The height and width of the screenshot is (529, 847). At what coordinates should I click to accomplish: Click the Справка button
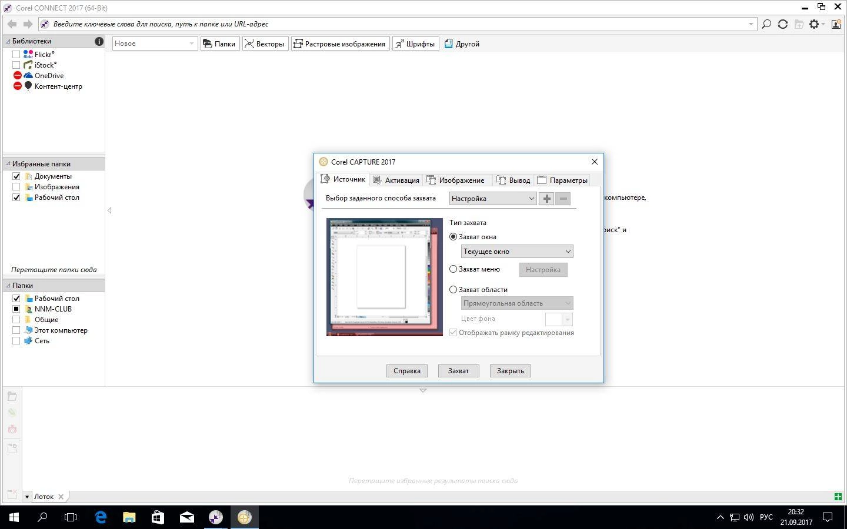pos(407,371)
